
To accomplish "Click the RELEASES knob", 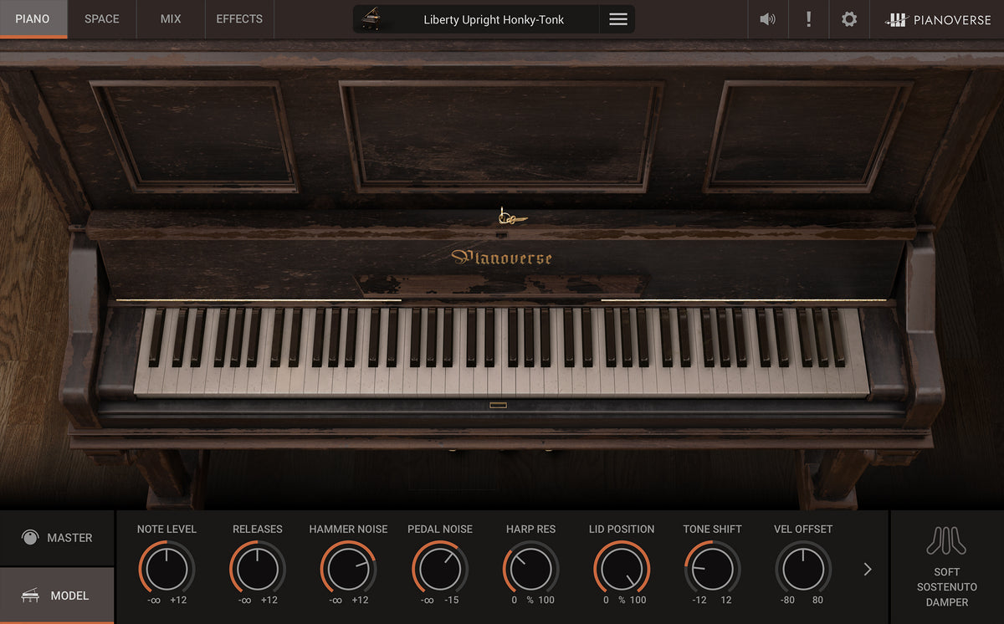I will [258, 569].
